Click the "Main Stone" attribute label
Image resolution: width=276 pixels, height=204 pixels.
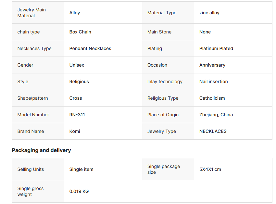pos(159,32)
